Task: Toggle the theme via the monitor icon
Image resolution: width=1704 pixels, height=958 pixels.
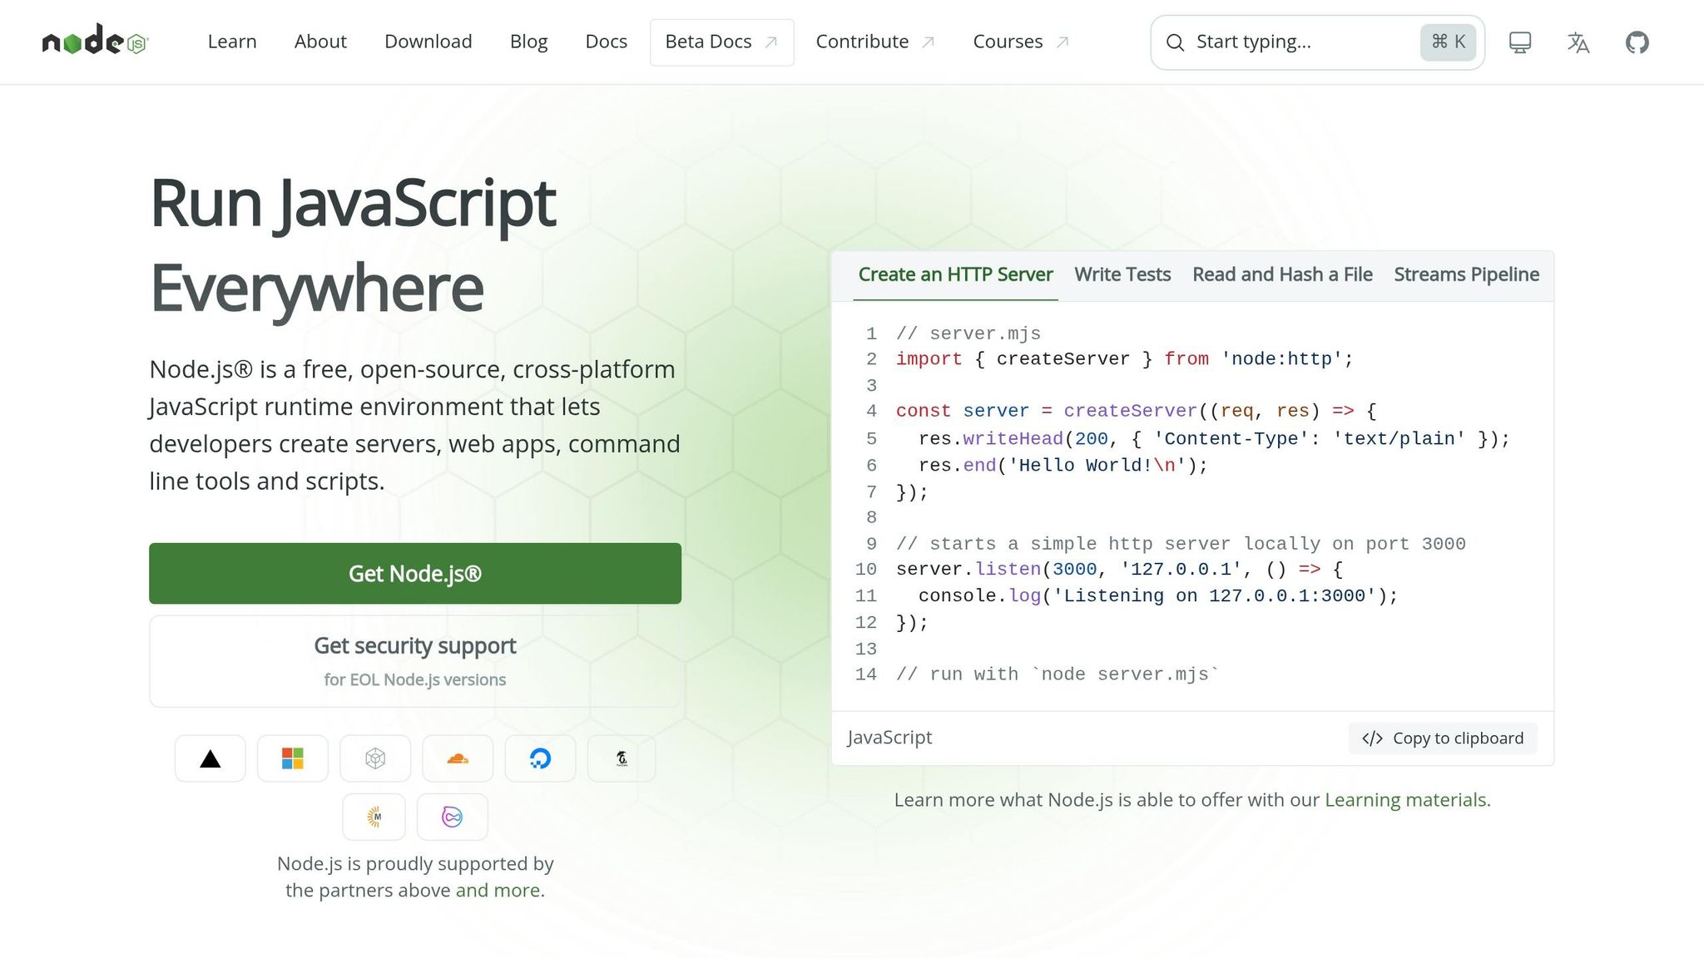Action: [1520, 42]
